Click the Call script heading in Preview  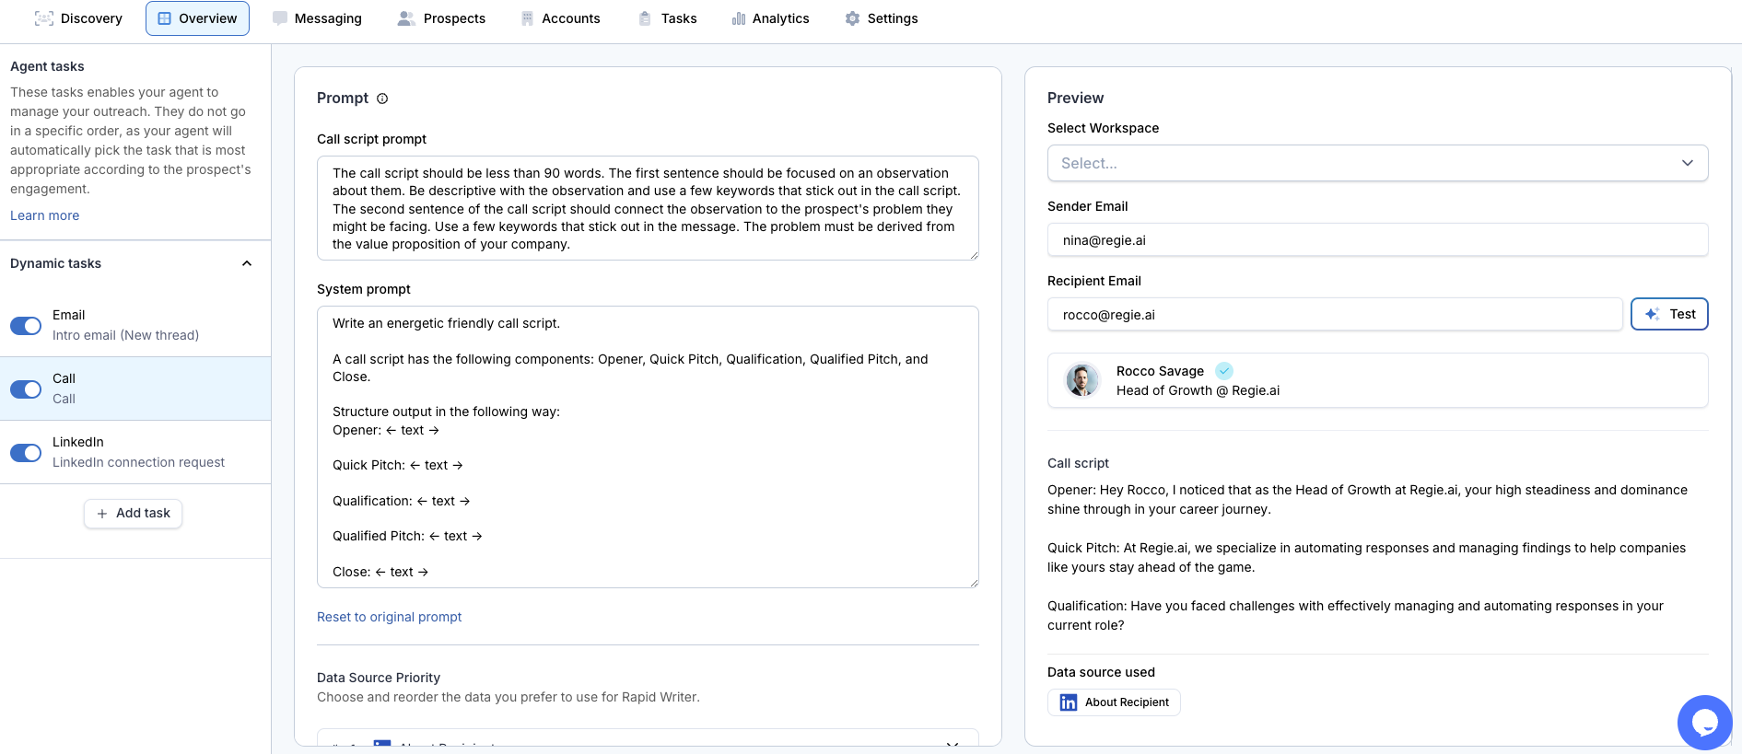point(1078,463)
